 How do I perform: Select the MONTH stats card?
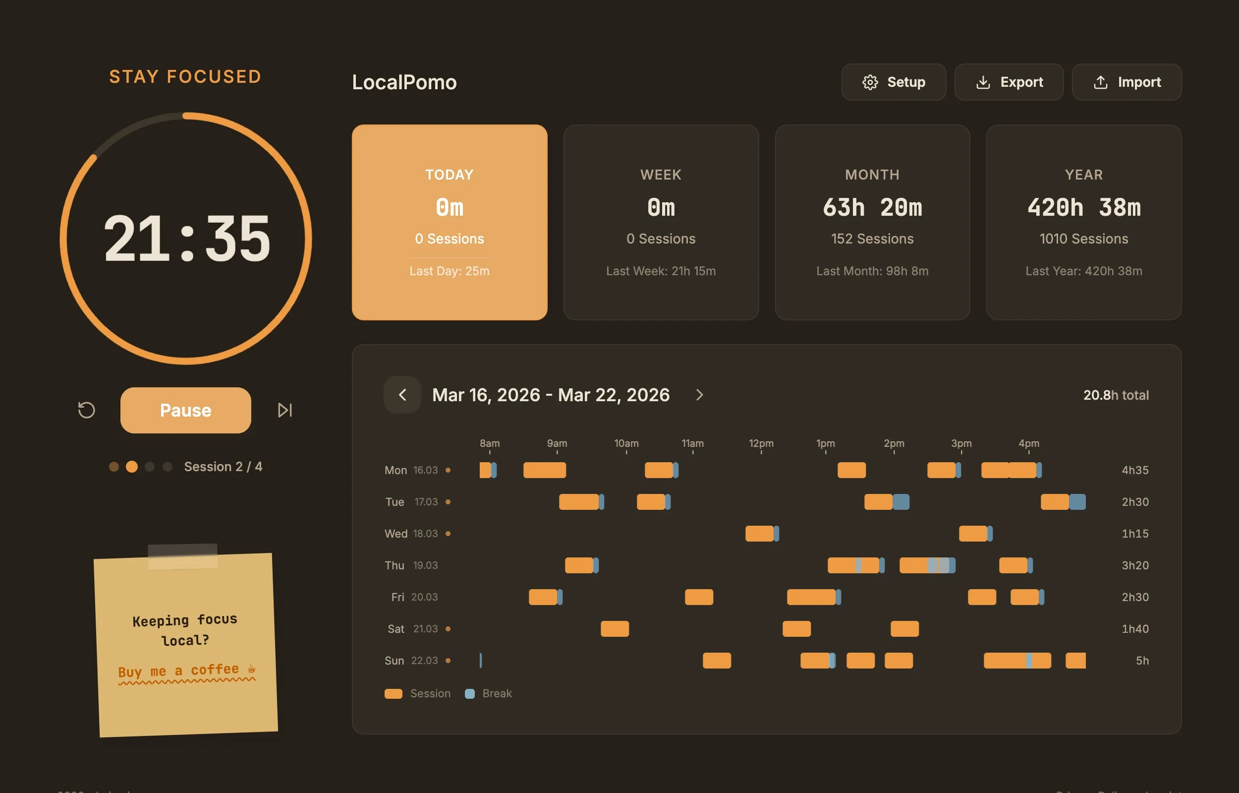point(872,222)
